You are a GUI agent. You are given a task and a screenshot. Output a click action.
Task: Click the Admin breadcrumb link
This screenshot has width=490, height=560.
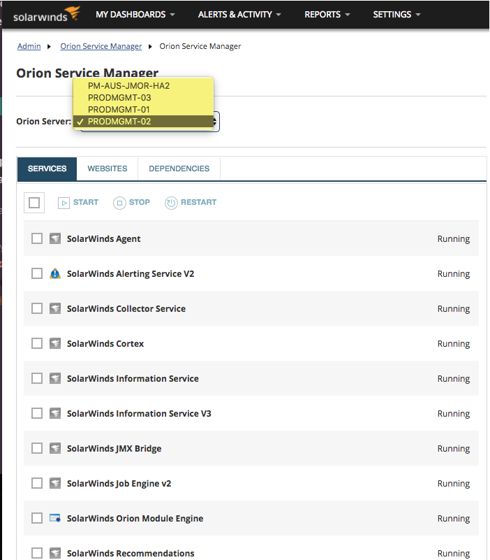pos(29,46)
